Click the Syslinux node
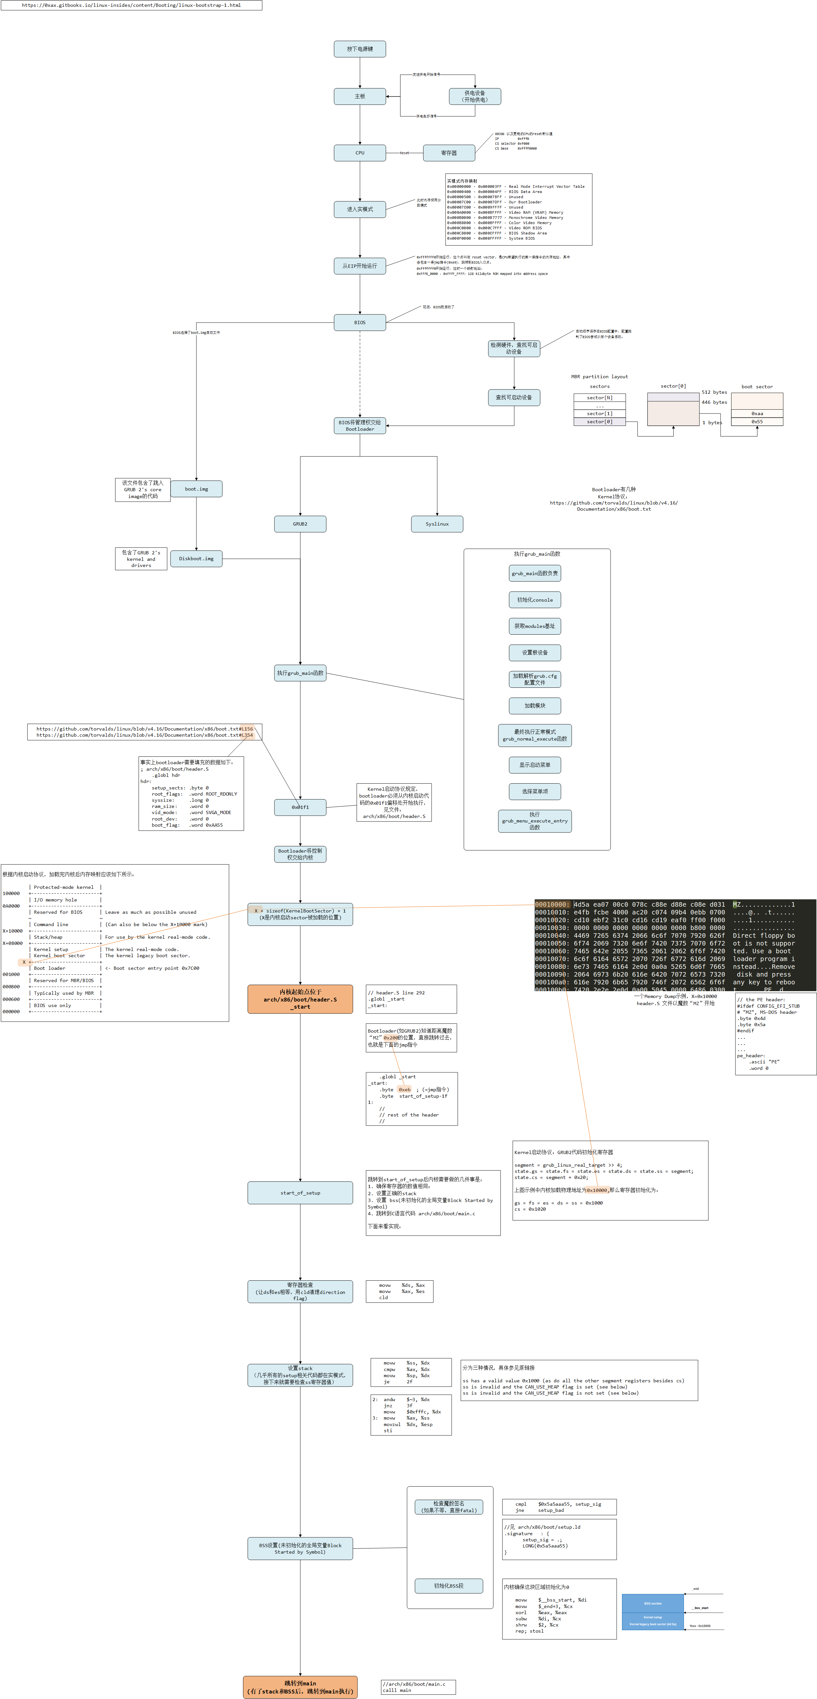817x1699 pixels. 437,524
